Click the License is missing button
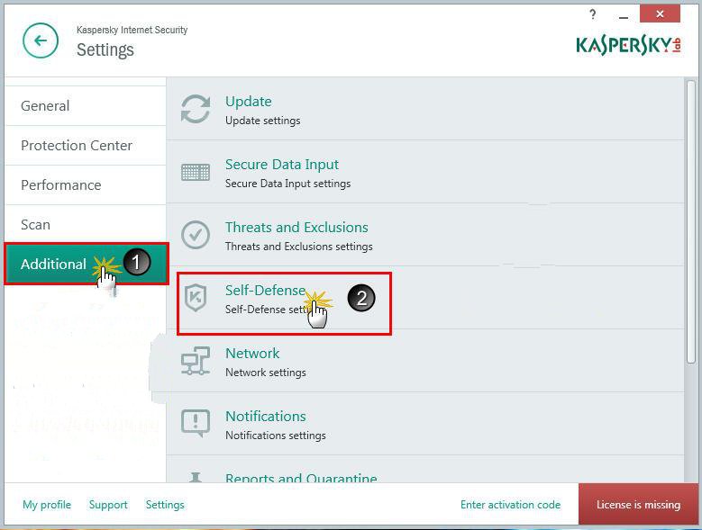Screen dimensions: 702x530 point(638,504)
